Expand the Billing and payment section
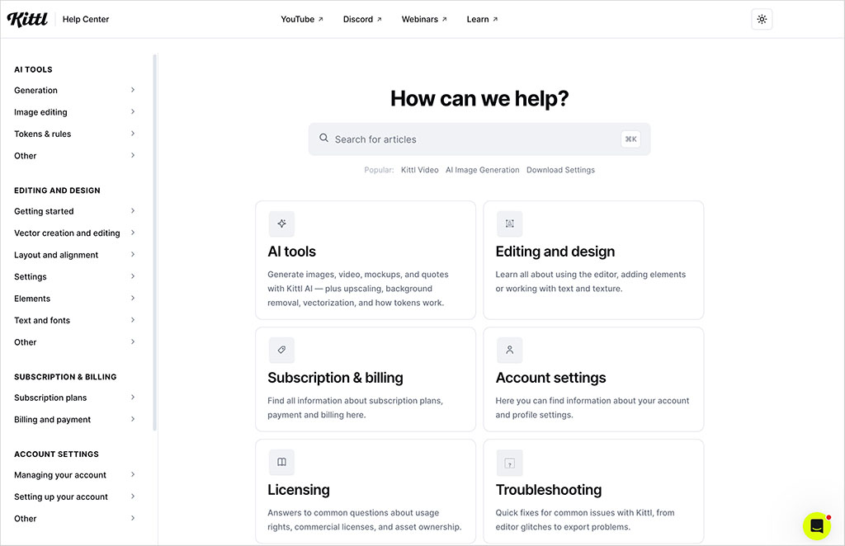This screenshot has height=546, width=845. click(x=74, y=420)
